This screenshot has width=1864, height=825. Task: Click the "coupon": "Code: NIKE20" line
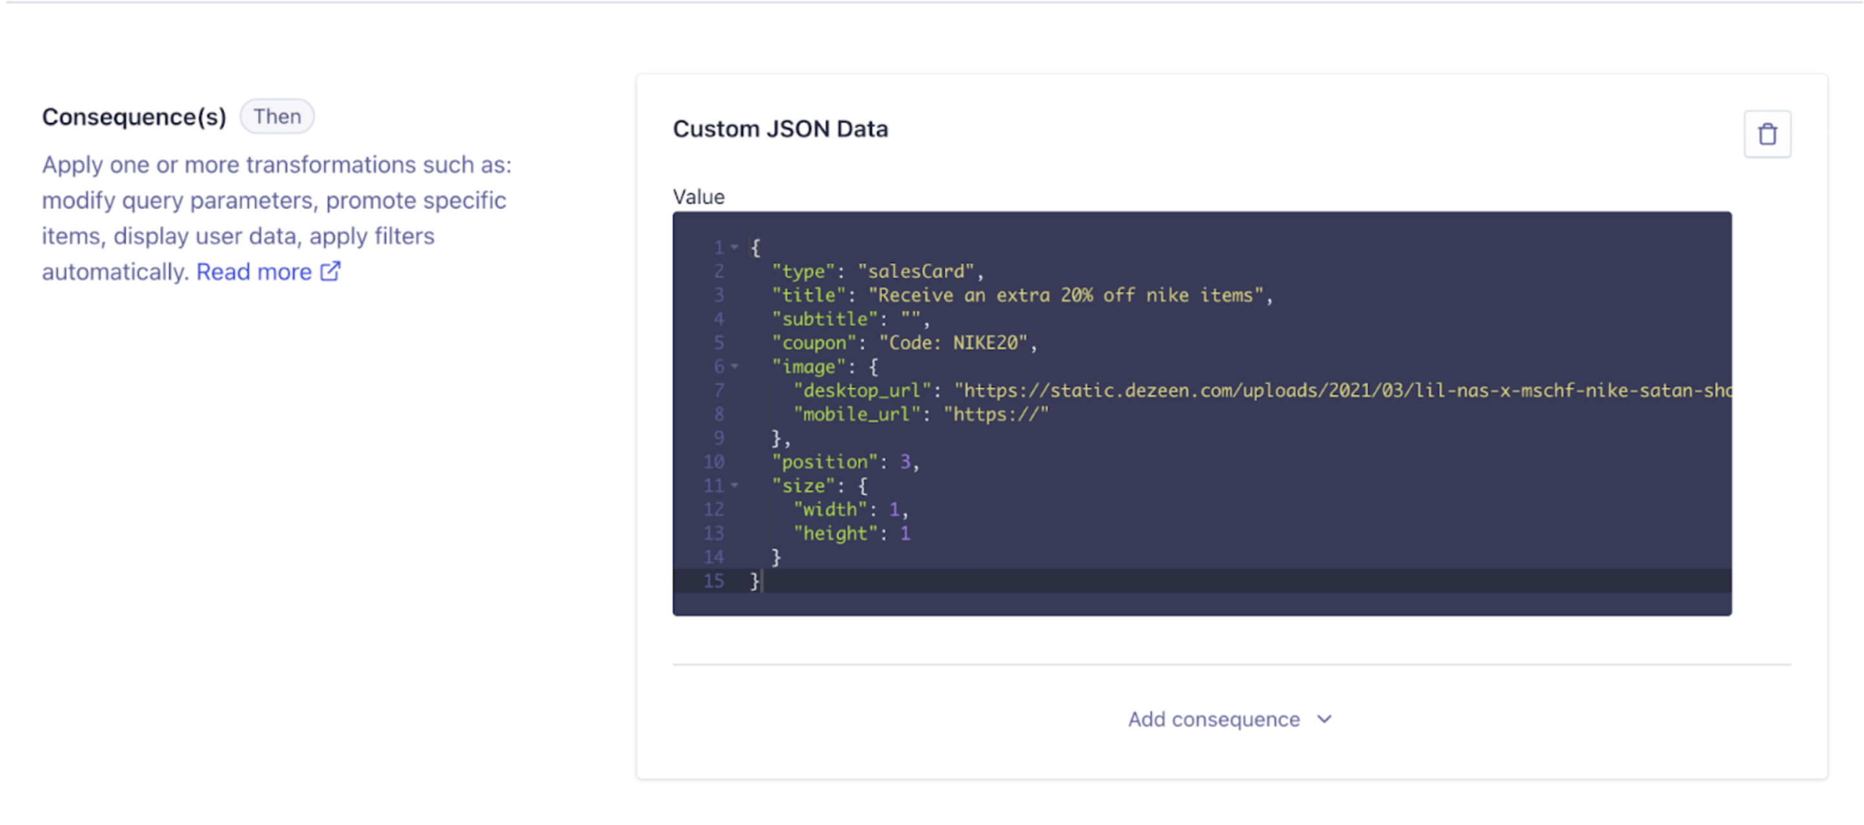(x=904, y=343)
